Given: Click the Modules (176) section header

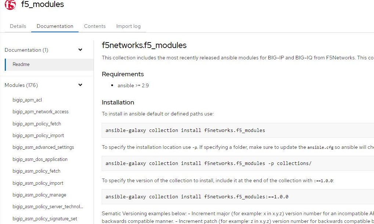Looking at the screenshot, I should click(21, 85).
